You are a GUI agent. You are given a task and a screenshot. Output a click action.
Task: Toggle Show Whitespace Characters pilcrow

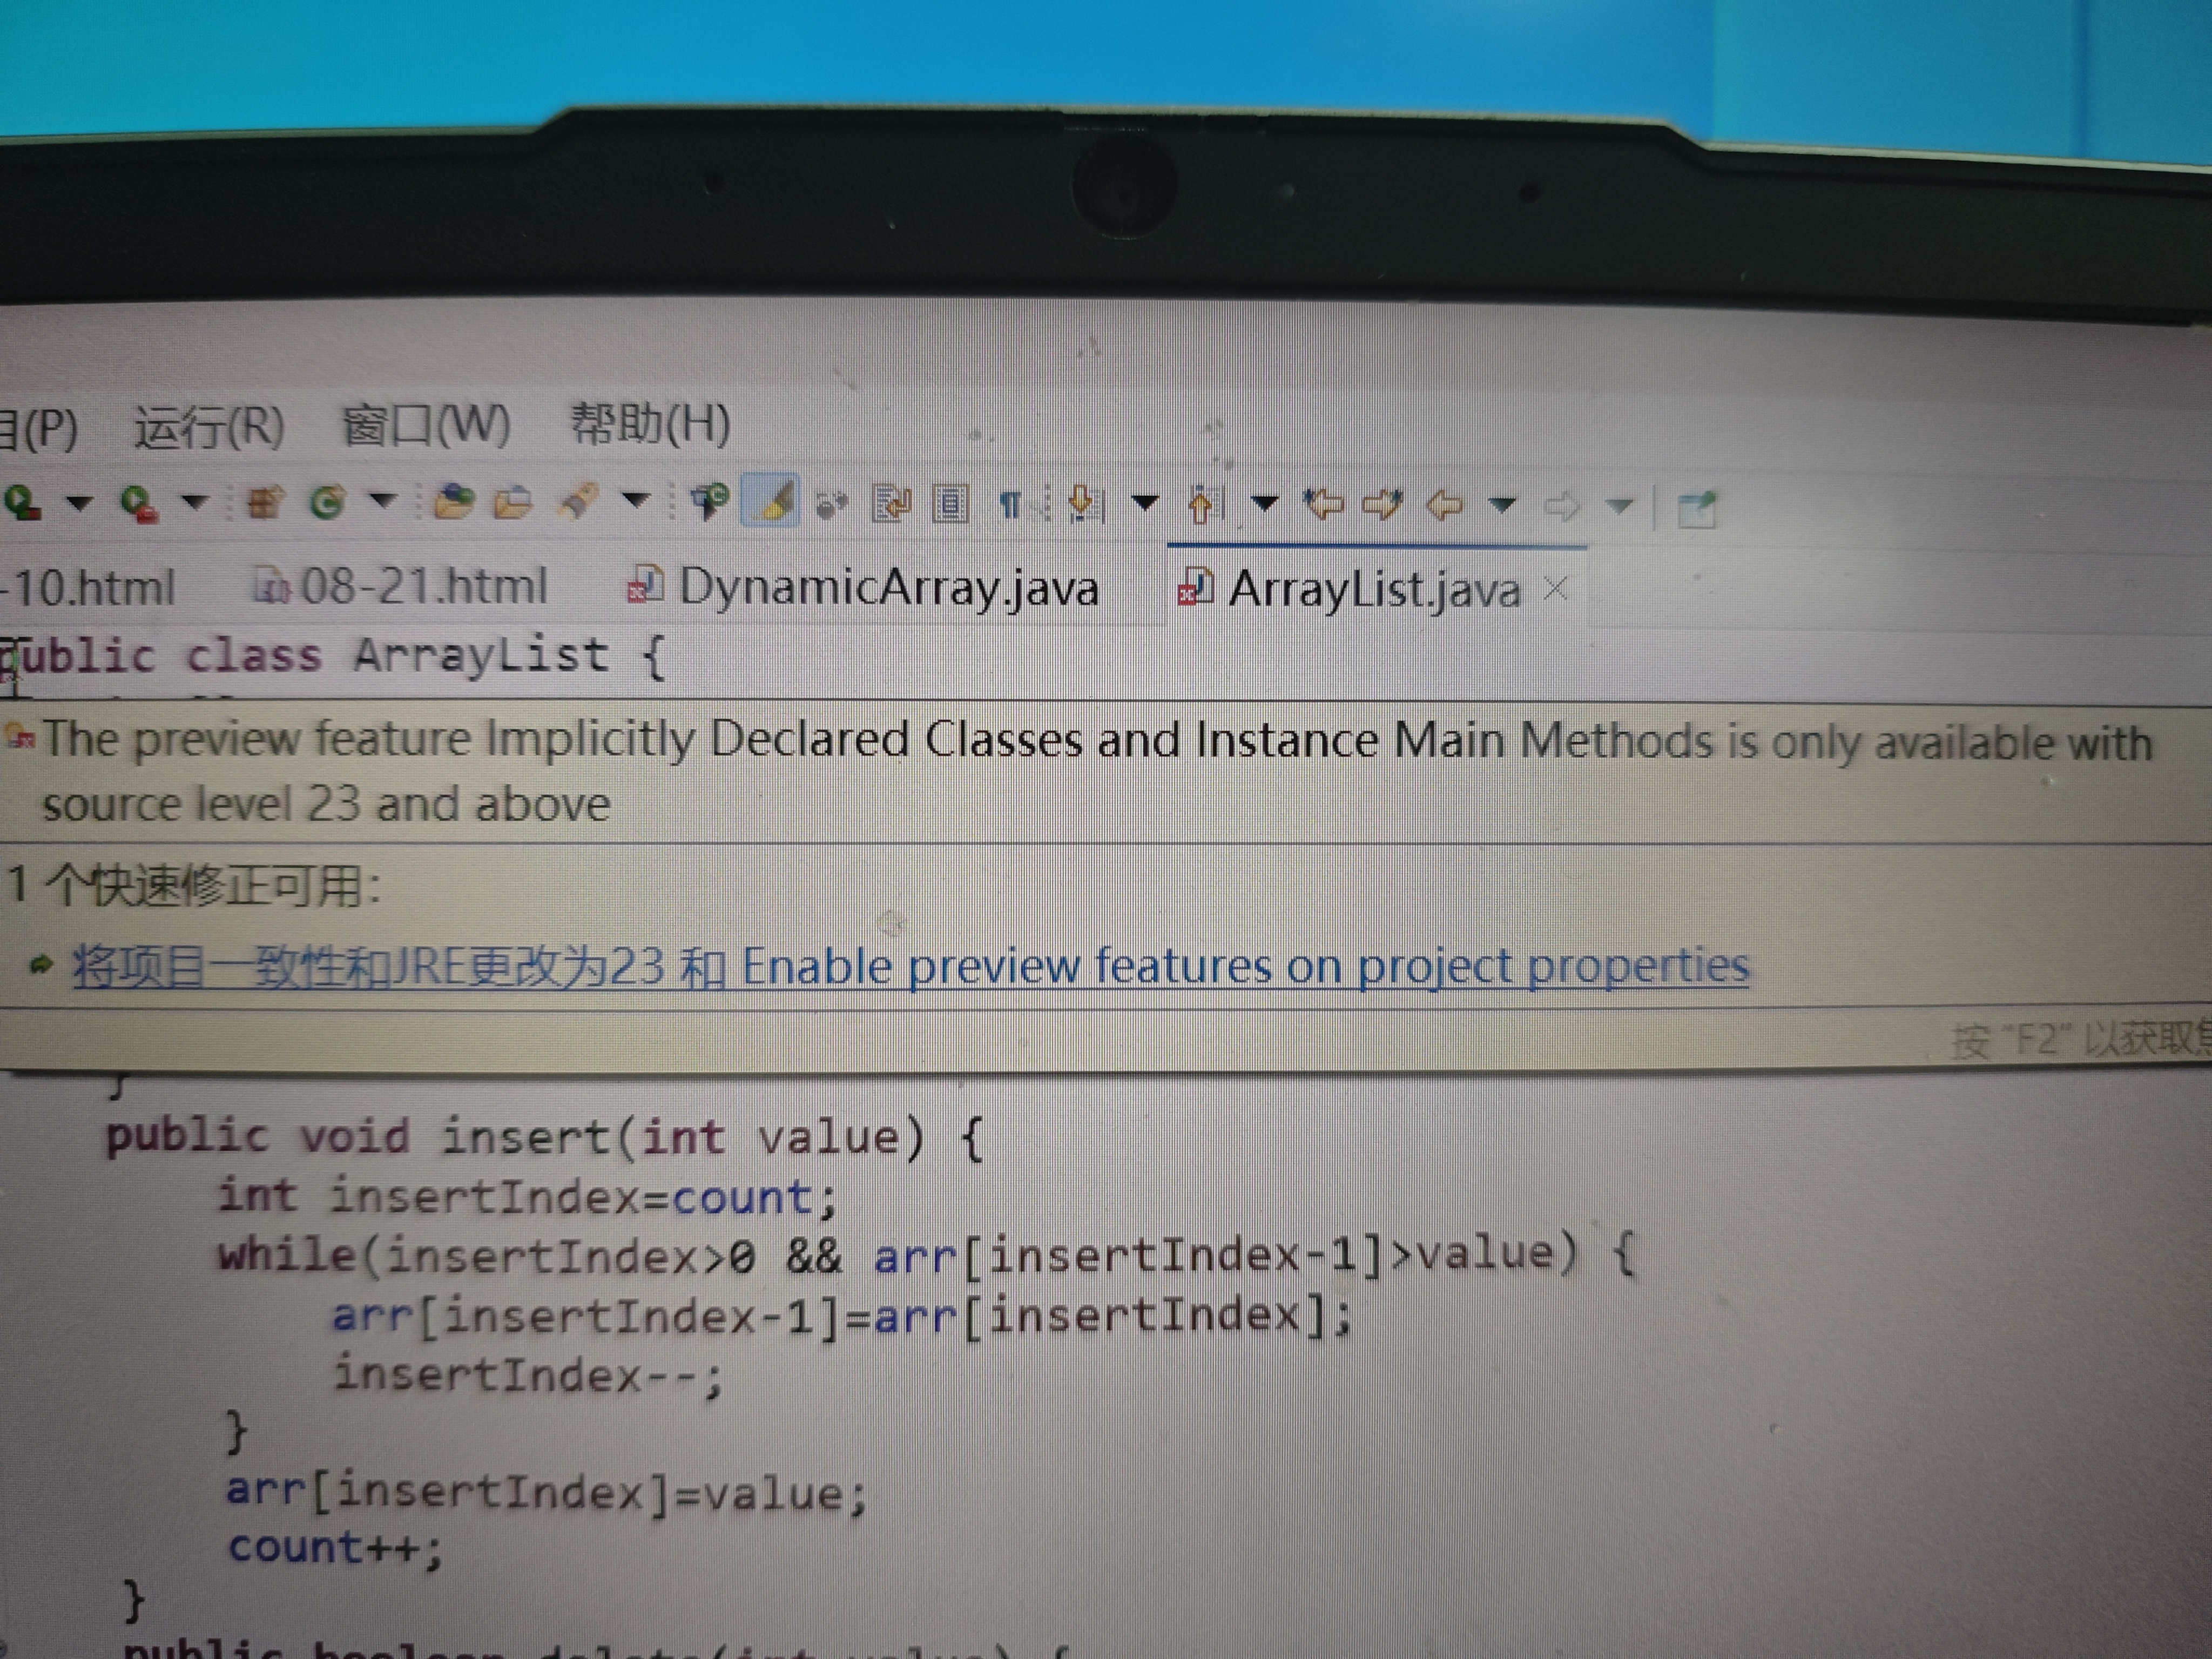click(x=1010, y=505)
